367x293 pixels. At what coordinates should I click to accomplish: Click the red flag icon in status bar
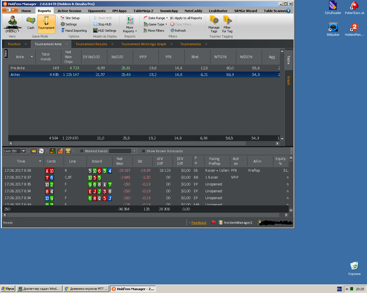pos(213,222)
